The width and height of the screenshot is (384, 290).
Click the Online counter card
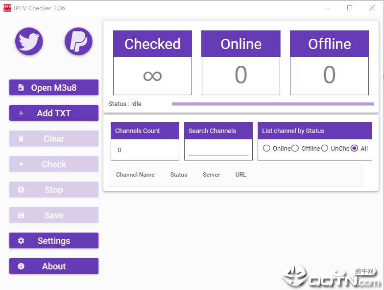coord(241,63)
